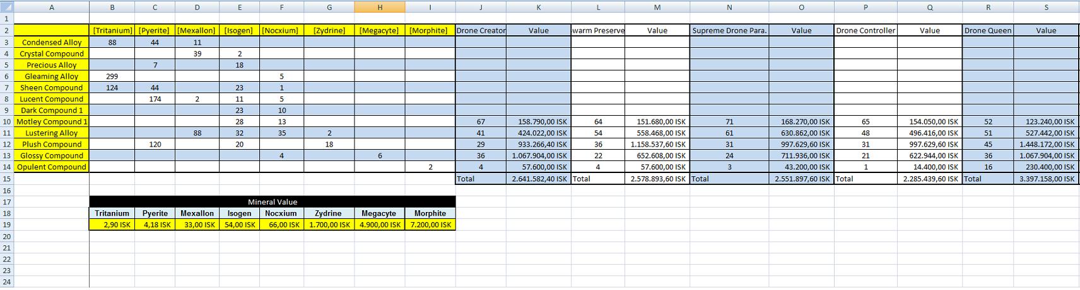Click the Condensed Alloy cell

[52, 42]
